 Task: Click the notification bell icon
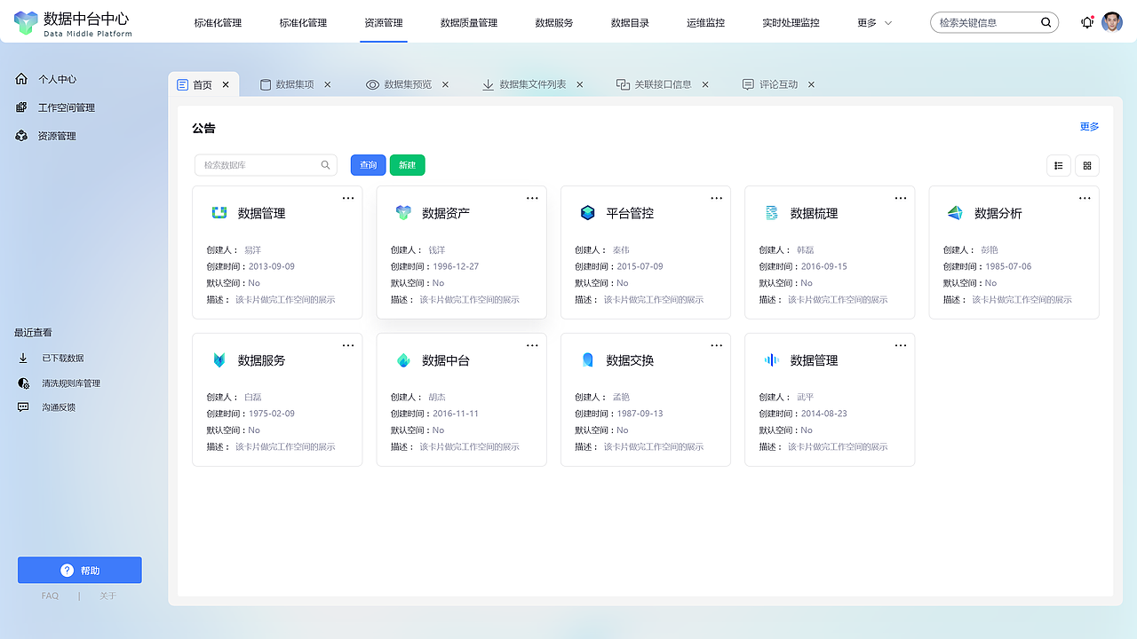point(1086,23)
